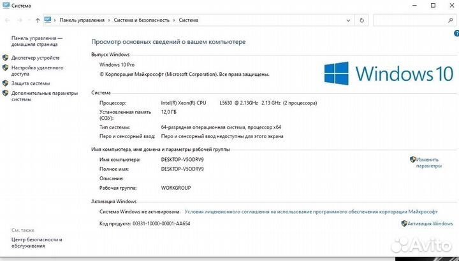Minimize the Система window
This screenshot has height=261, width=459.
(x=414, y=6)
